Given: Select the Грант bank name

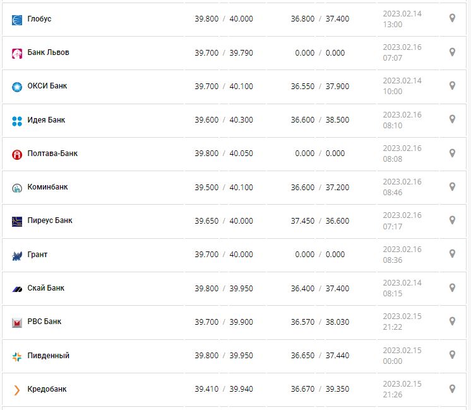Looking at the screenshot, I should [x=38, y=255].
